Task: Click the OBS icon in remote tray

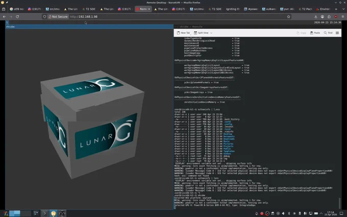Action: [267, 213]
